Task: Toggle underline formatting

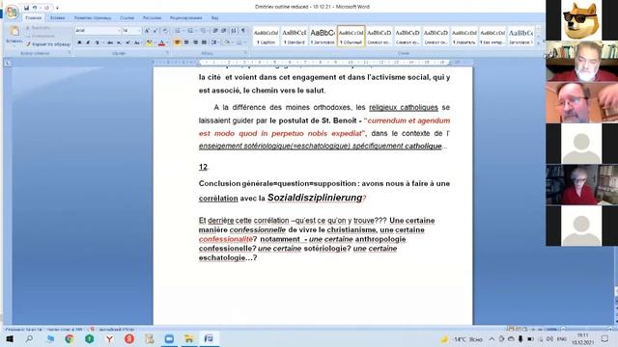Action: point(97,42)
